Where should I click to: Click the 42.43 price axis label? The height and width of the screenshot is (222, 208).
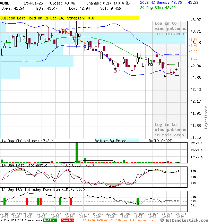[196, 89]
